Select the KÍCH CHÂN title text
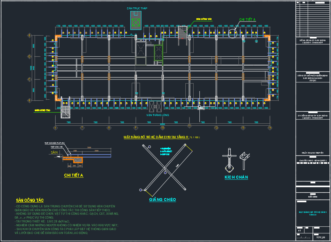 pyautogui.click(x=236, y=177)
